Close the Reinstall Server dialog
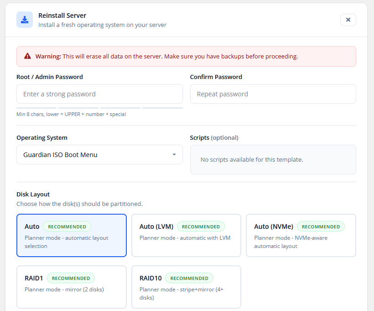 click(x=348, y=20)
